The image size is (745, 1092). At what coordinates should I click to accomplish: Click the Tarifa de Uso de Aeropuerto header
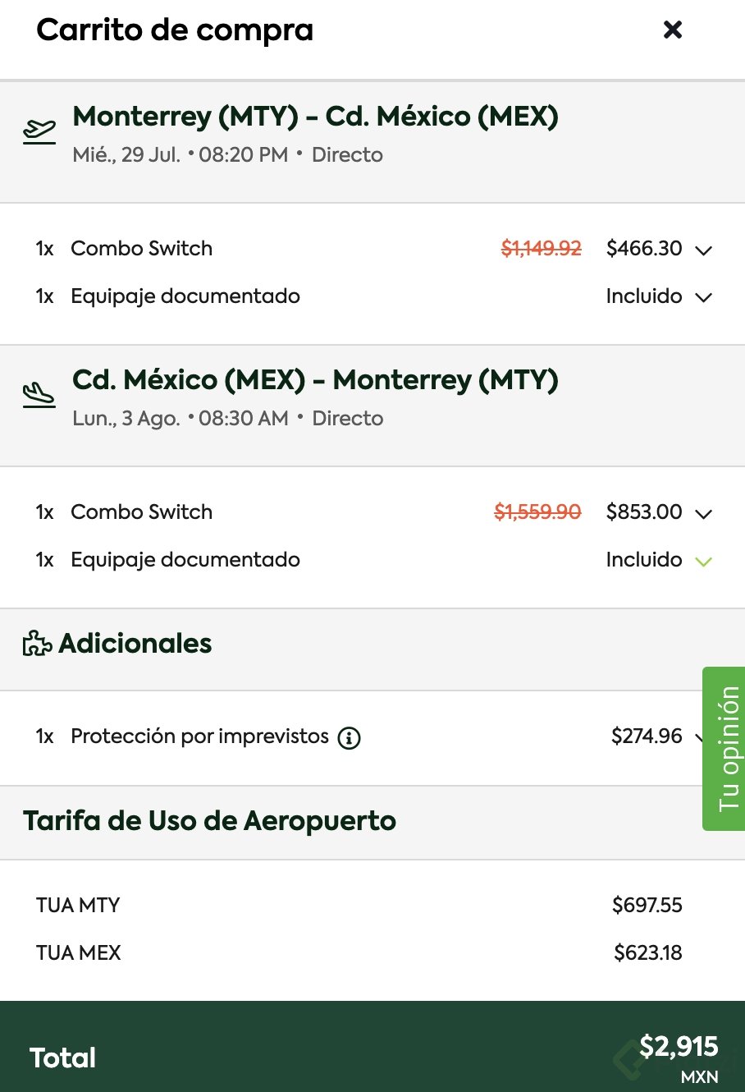(209, 821)
